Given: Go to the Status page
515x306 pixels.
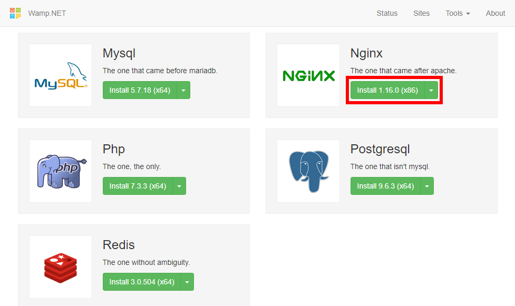Looking at the screenshot, I should click(387, 14).
